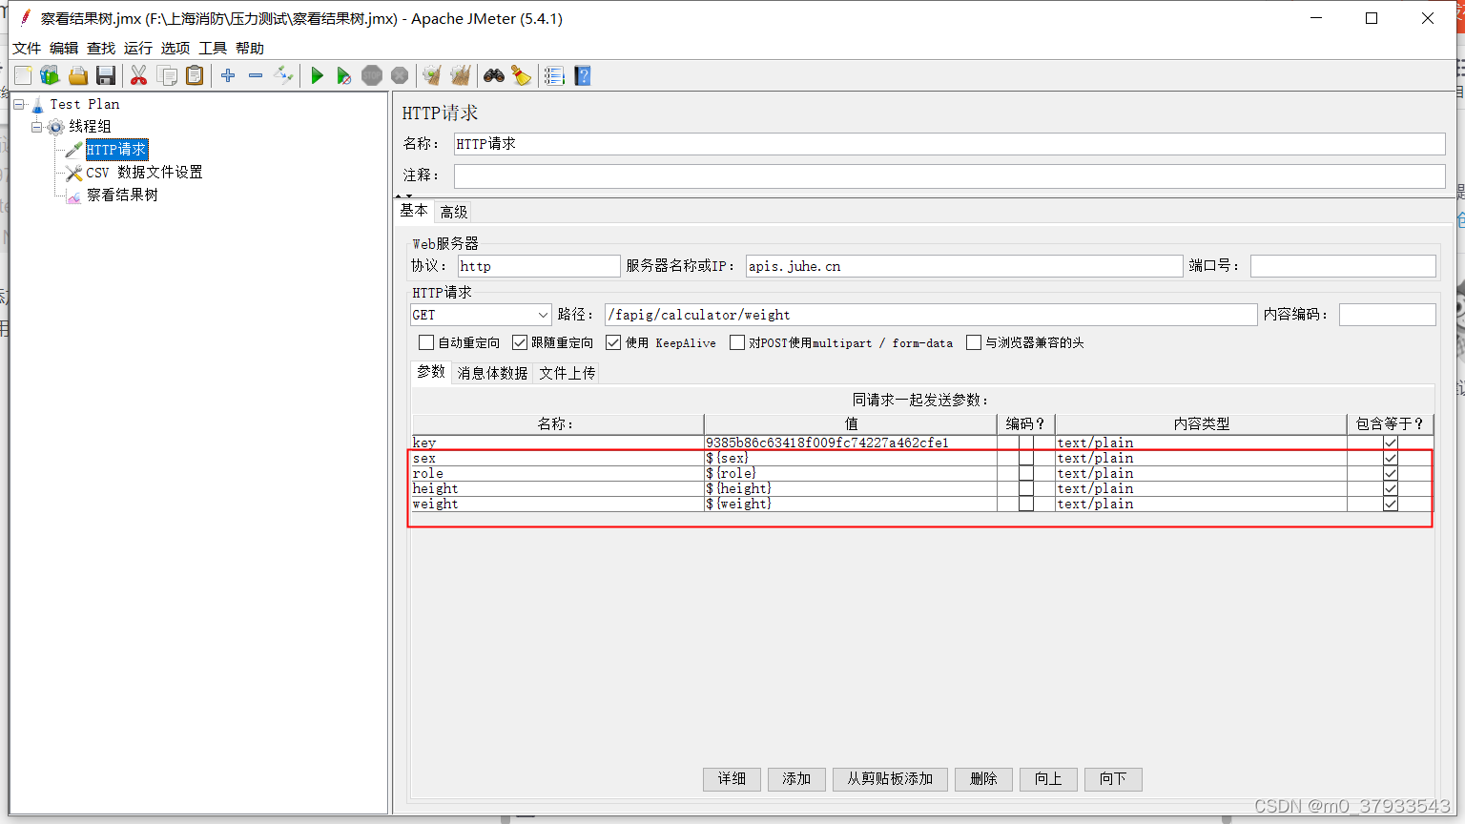Click the CSV config wrench icon
The height and width of the screenshot is (824, 1465).
(73, 173)
